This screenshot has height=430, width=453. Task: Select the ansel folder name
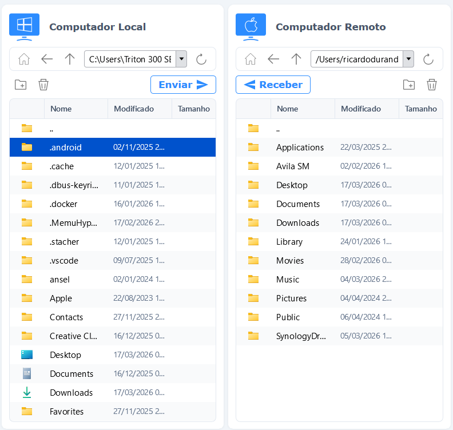coord(59,280)
